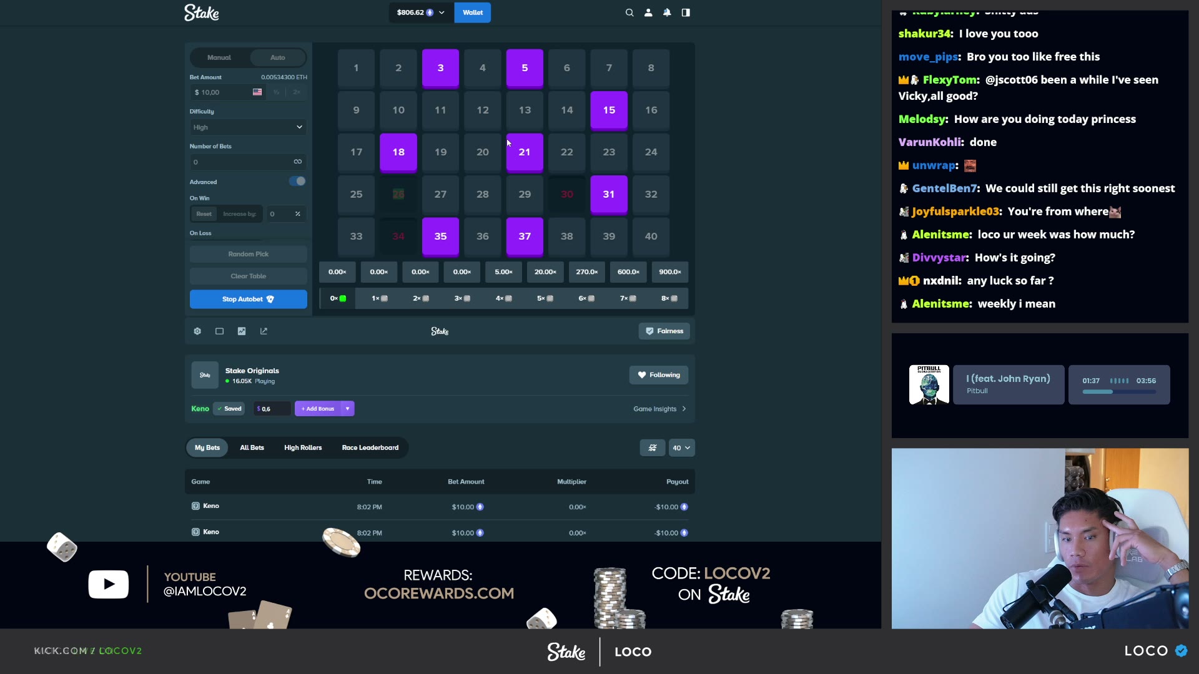Screen dimensions: 1199x674
Task: Open the All Bets tab
Action: click(252, 447)
